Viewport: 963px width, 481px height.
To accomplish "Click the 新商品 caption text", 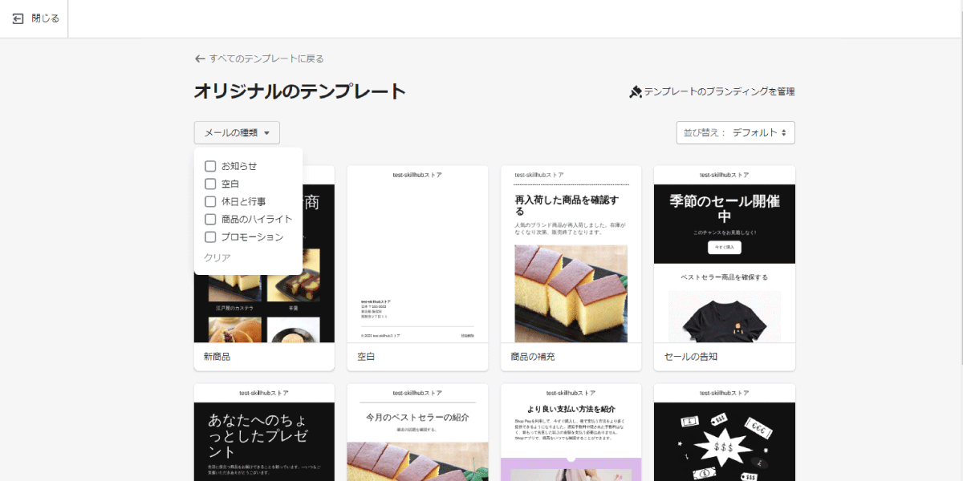I will pyautogui.click(x=217, y=357).
